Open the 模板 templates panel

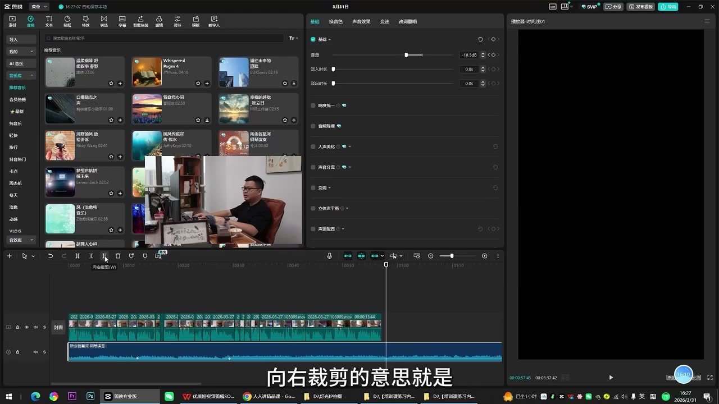(x=195, y=21)
